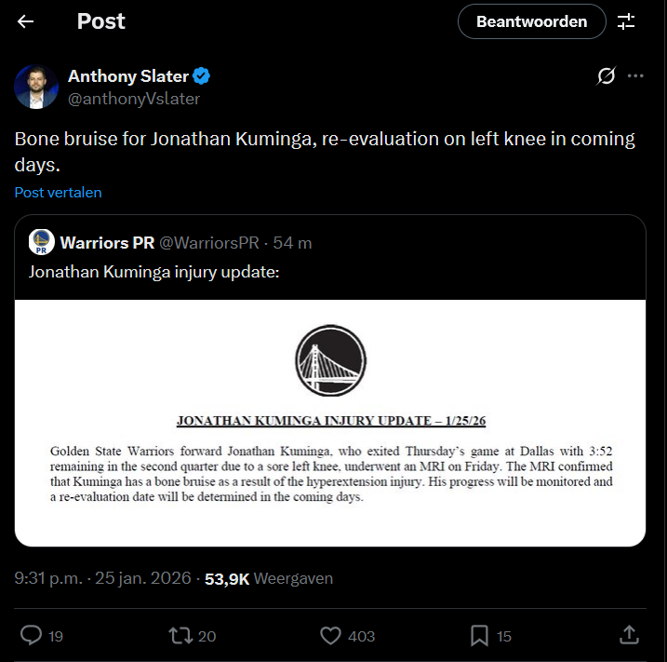
Task: Click the share upload icon
Action: coord(629,635)
